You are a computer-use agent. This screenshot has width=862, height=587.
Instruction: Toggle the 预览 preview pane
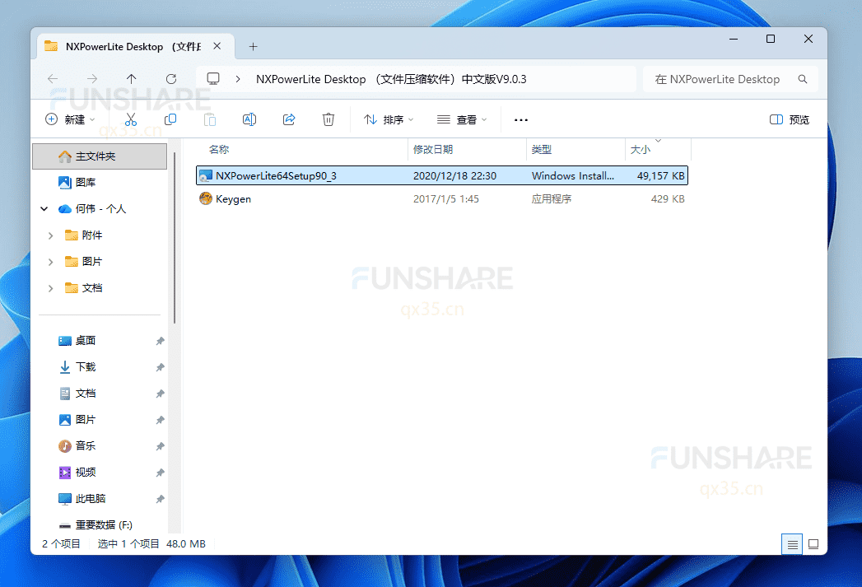tap(790, 120)
